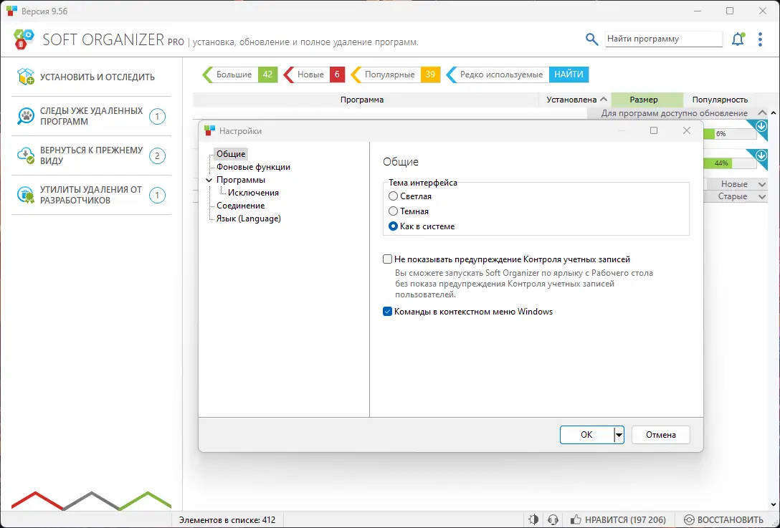Click the Отмена button

coord(660,435)
